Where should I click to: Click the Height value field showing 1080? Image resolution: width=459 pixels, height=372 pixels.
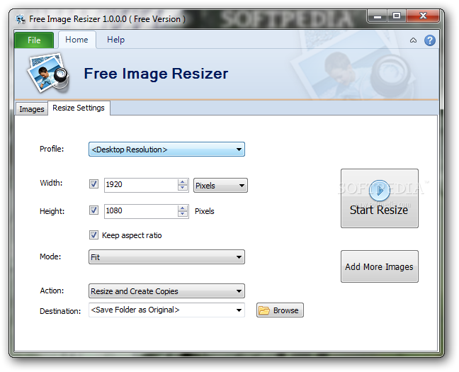point(141,211)
